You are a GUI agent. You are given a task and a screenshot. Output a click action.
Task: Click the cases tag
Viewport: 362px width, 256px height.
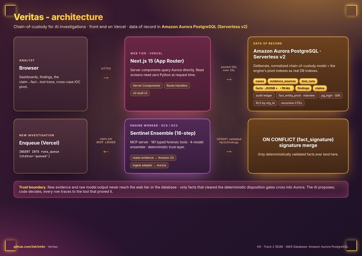260,81
